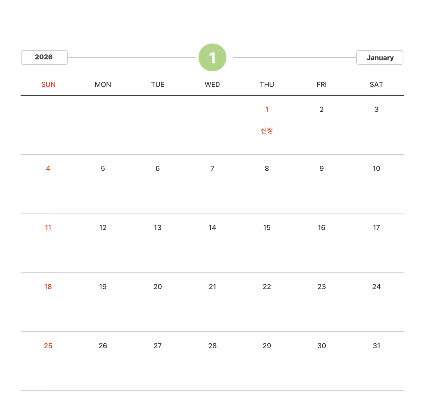Click the January month button
425x411 pixels.
[380, 58]
